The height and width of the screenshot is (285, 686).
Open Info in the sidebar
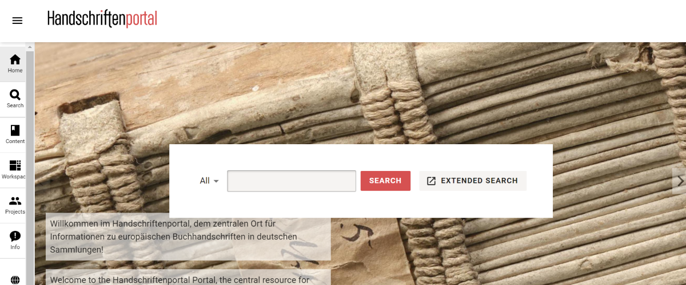tap(15, 241)
